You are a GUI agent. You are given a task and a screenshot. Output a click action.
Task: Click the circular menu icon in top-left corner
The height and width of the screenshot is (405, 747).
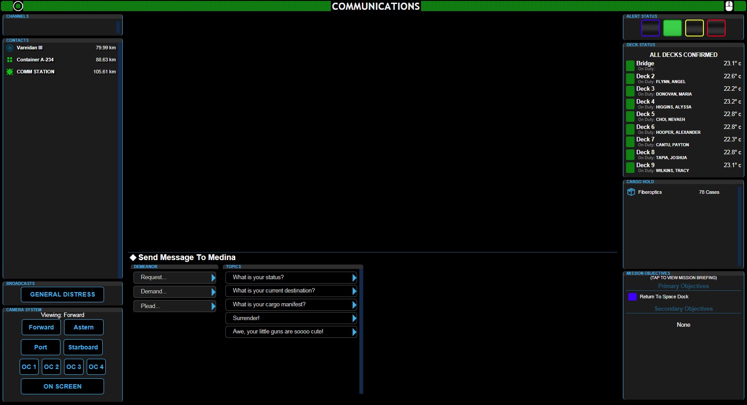tap(18, 6)
